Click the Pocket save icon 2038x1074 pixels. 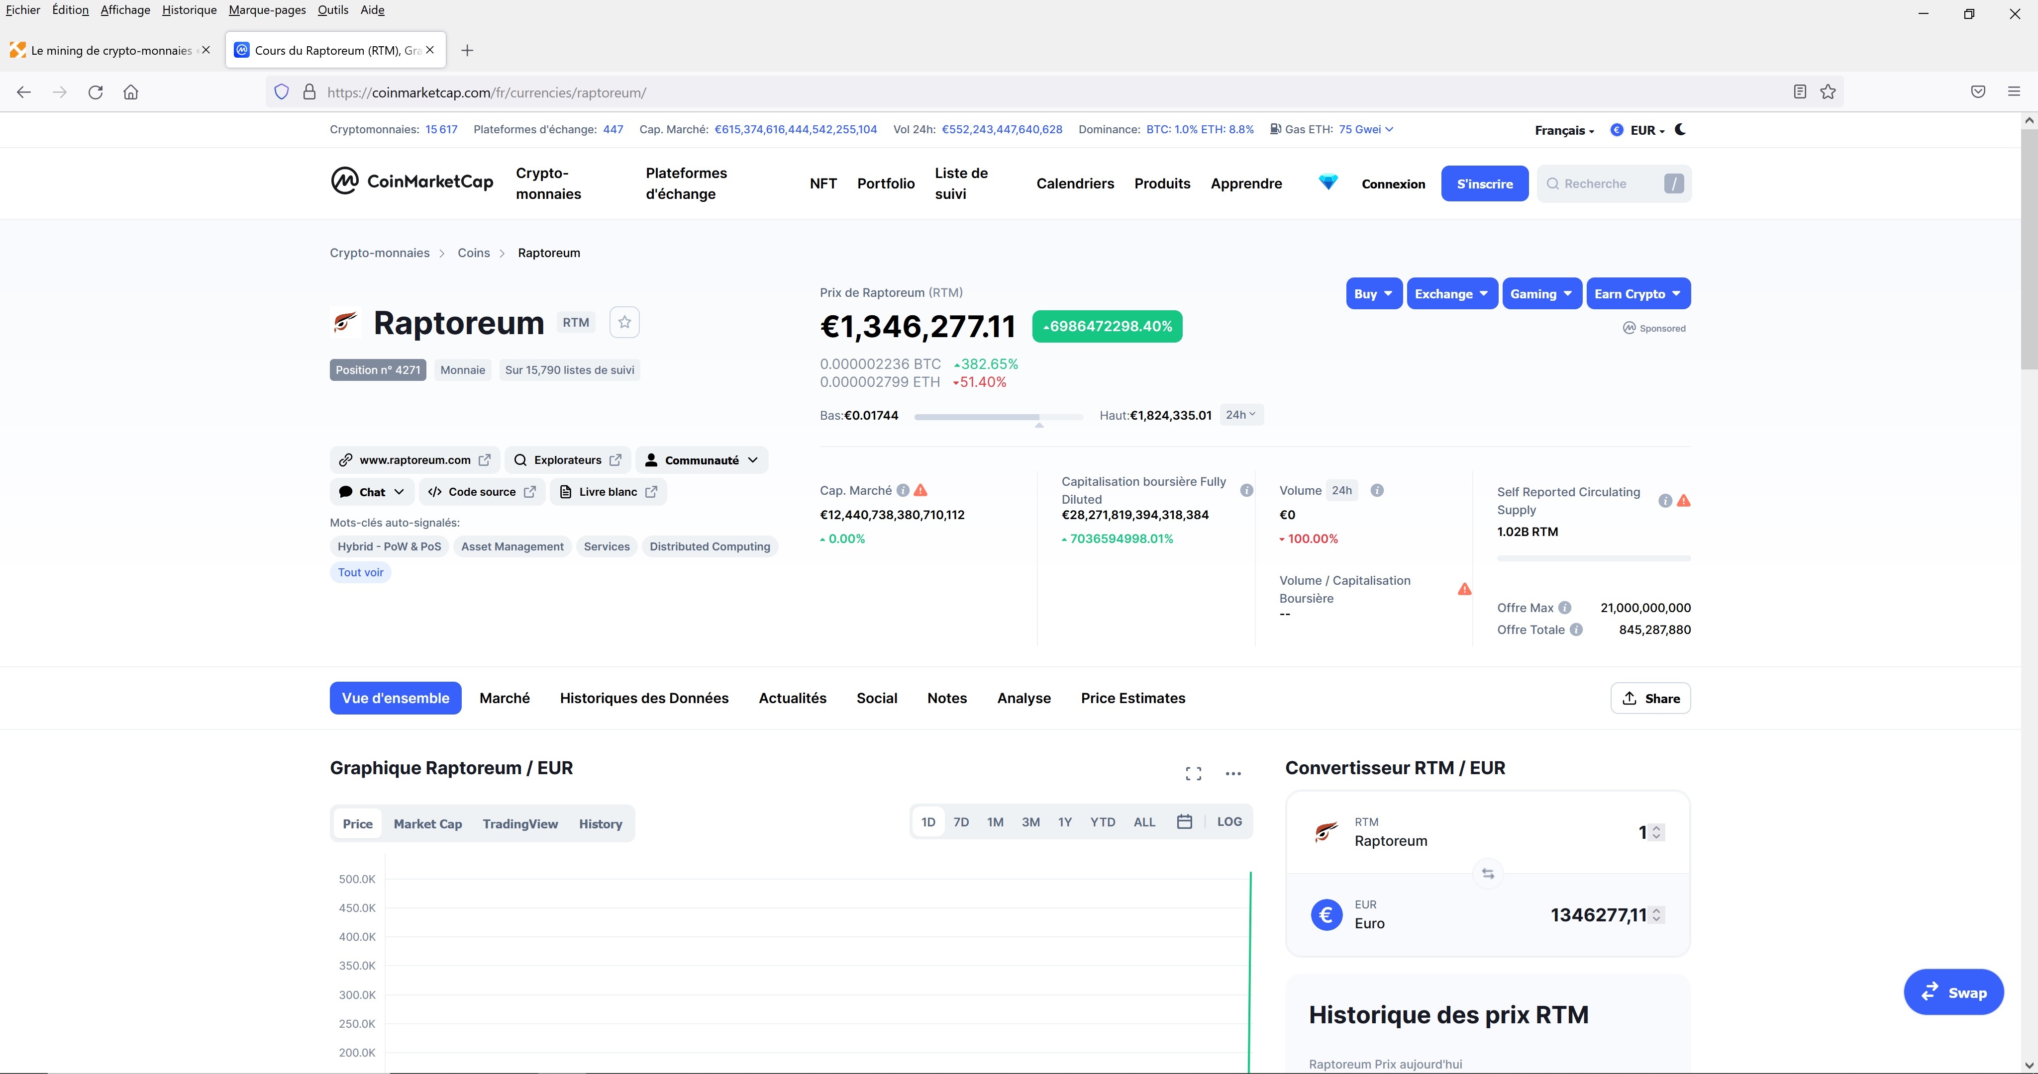click(x=1978, y=92)
